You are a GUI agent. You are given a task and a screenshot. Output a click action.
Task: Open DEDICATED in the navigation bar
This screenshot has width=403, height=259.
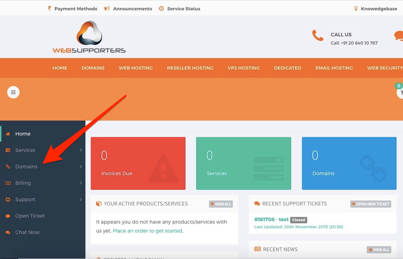click(x=288, y=68)
